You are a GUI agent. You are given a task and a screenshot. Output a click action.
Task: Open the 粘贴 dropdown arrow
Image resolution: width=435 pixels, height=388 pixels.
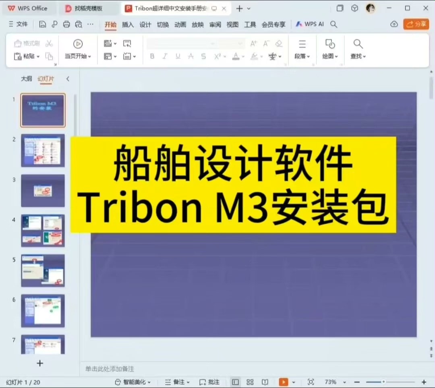pos(38,56)
